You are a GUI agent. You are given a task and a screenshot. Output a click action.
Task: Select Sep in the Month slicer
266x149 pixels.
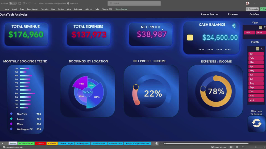(x=256, y=87)
